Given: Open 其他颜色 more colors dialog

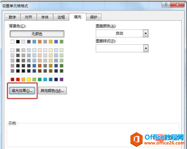Looking at the screenshot, I should tap(52, 91).
